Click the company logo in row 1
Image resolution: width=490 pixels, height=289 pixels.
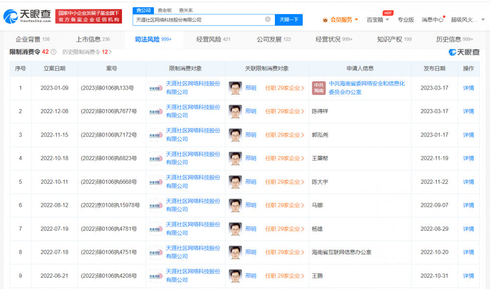click(156, 88)
